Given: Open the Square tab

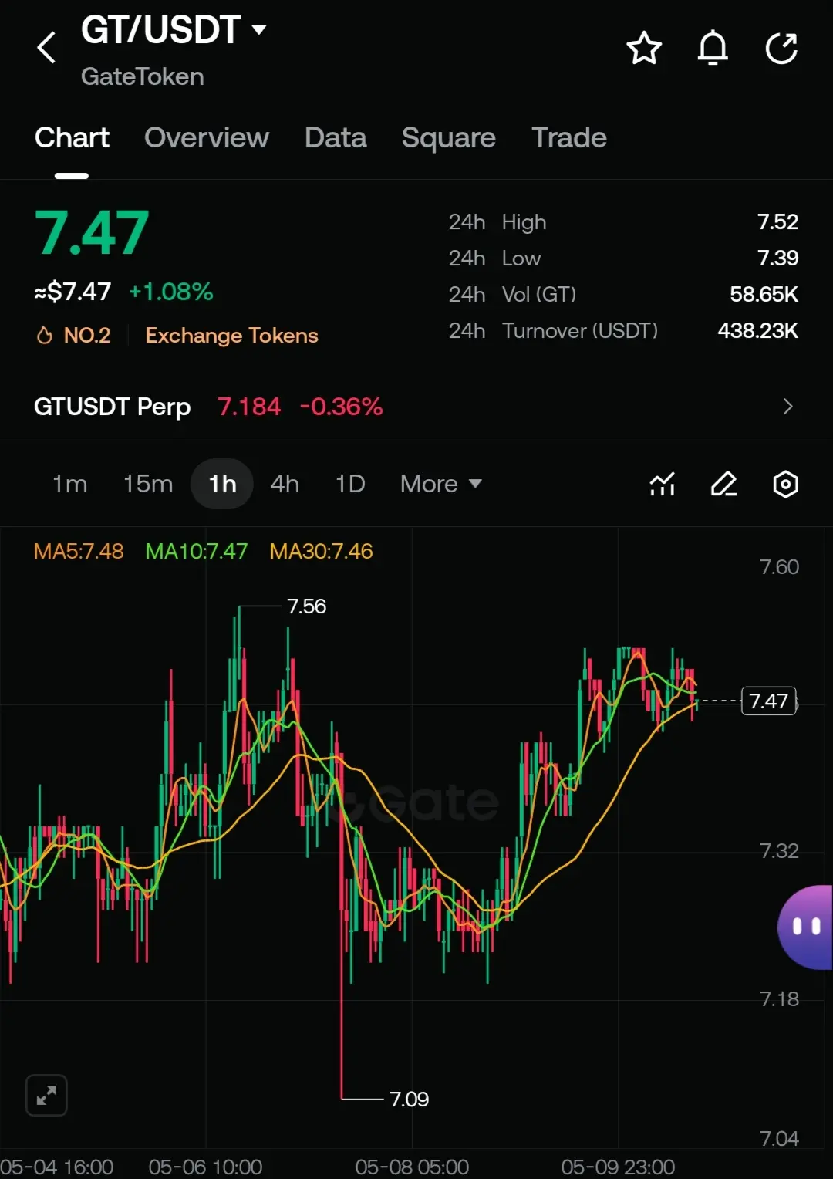Looking at the screenshot, I should point(449,138).
